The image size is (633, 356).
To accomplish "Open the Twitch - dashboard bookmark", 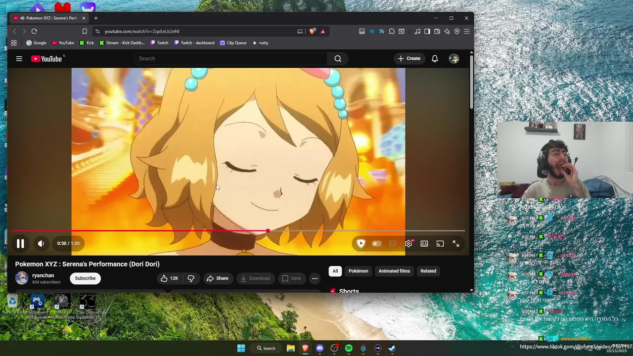I will point(194,43).
